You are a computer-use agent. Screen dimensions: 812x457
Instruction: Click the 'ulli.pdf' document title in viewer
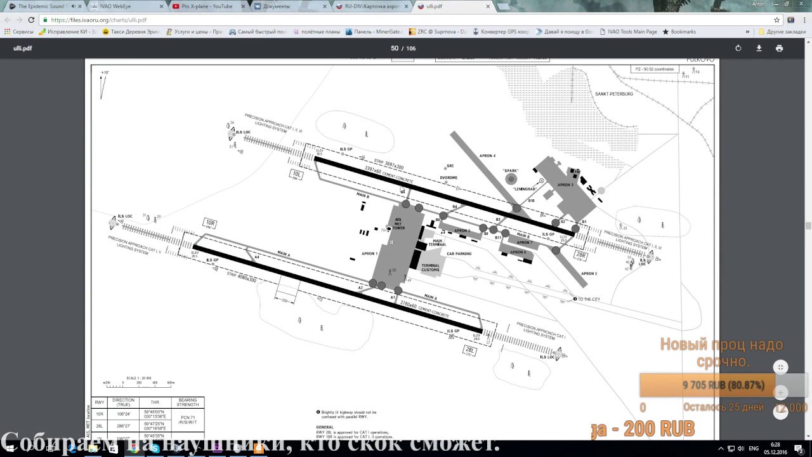[22, 48]
